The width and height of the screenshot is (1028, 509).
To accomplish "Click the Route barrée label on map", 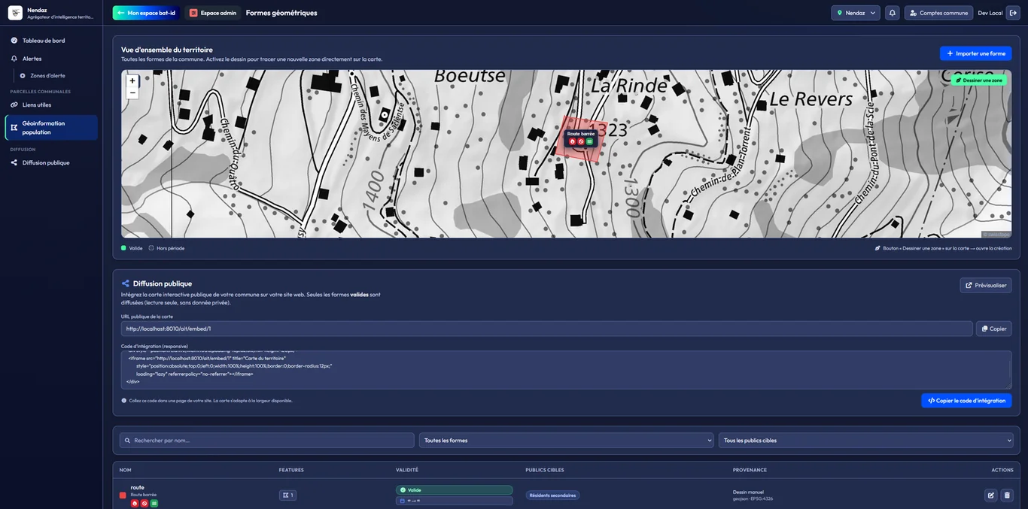I will [581, 134].
